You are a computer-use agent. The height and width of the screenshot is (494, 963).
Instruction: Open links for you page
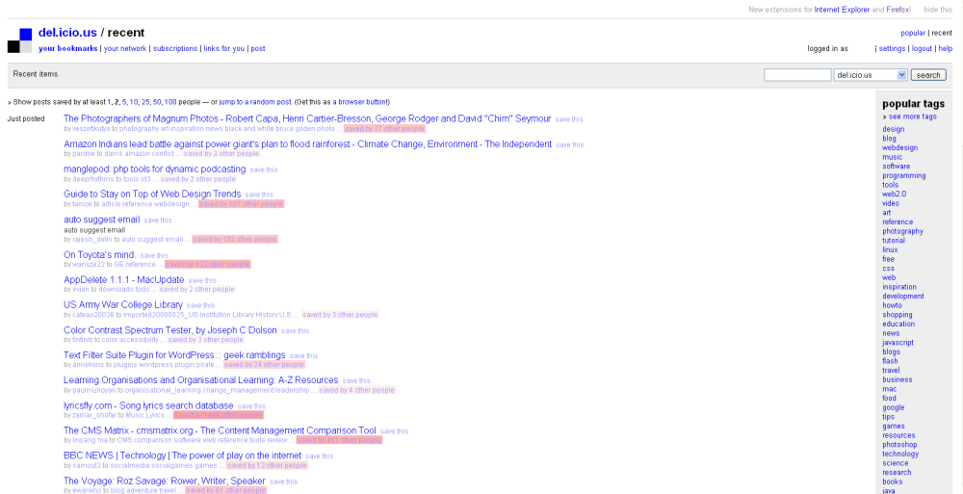coord(224,48)
